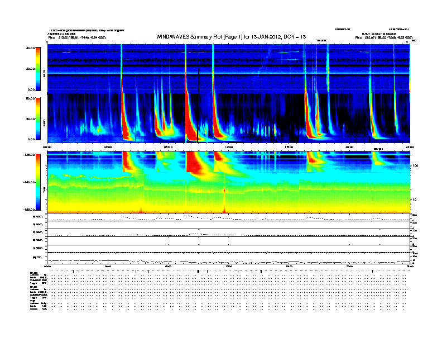Click the 20.00 label on RAD2 scale
Screen dimensions: 442x342
(31, 69)
